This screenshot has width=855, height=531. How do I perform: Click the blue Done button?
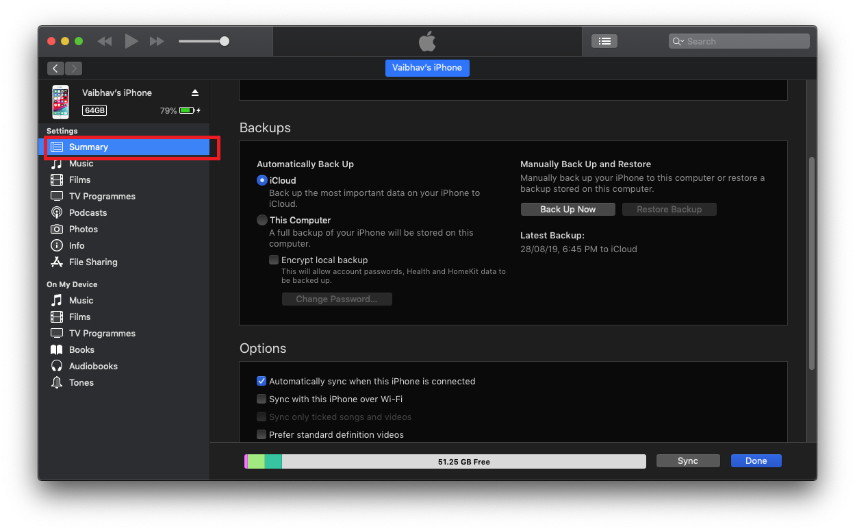coord(756,461)
